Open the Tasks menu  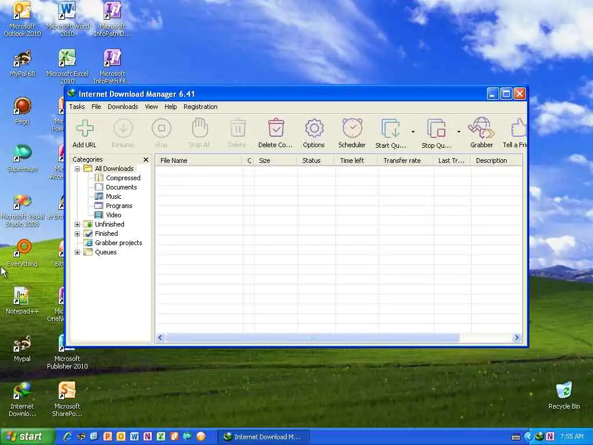(x=77, y=107)
